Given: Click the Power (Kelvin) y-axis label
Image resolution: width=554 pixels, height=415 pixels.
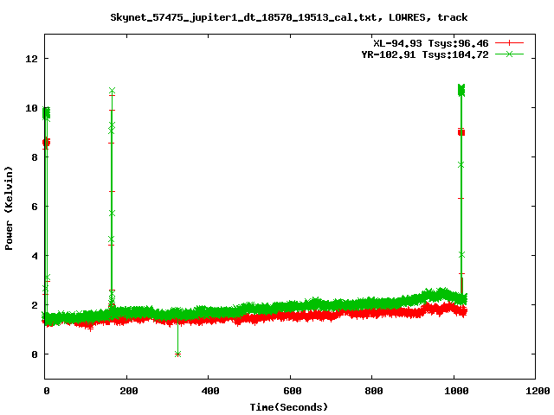Looking at the screenshot, I should pyautogui.click(x=9, y=208).
